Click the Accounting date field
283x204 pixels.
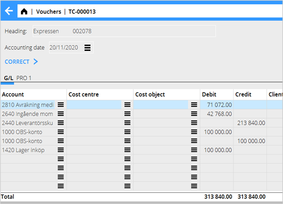[x=64, y=48]
